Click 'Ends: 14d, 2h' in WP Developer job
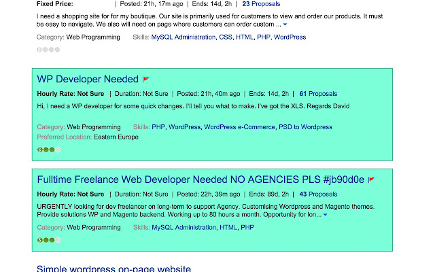Screen dimensions: 435x272 269,94
